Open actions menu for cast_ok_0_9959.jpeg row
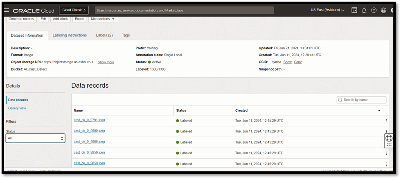The image size is (401, 179). click(x=386, y=153)
